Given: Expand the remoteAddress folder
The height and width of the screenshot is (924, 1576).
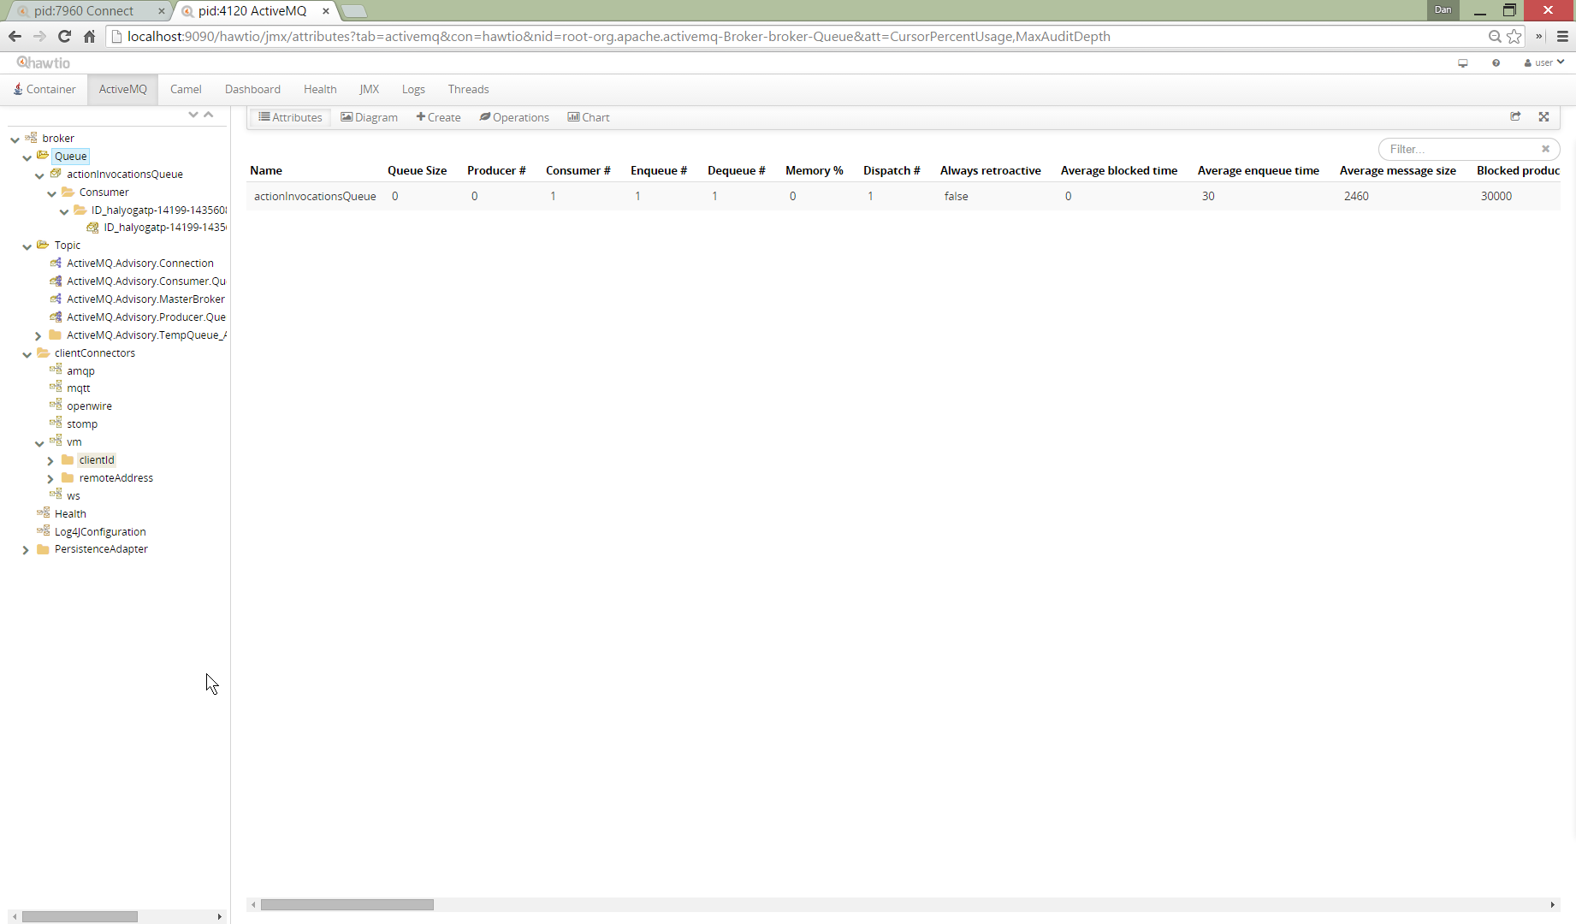Looking at the screenshot, I should (x=50, y=478).
